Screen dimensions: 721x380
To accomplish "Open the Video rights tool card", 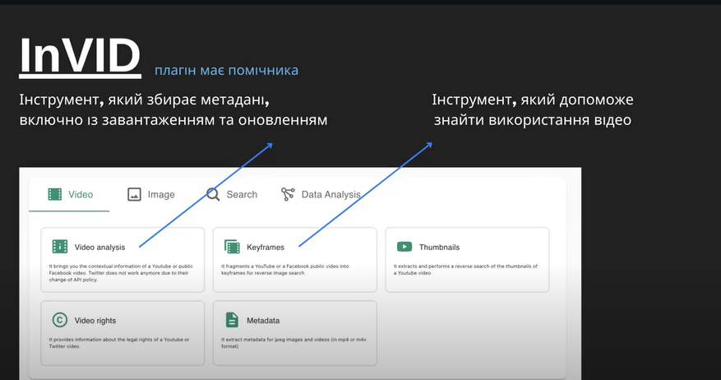I will [x=122, y=333].
